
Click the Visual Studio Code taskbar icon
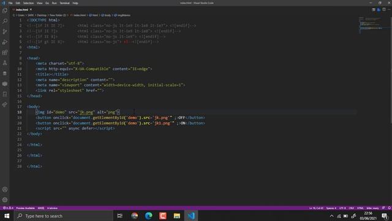(191, 215)
